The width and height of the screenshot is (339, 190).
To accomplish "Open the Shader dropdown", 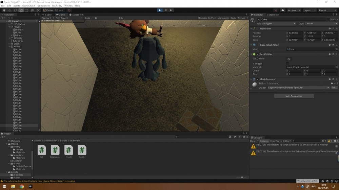I will pyautogui.click(x=299, y=88).
